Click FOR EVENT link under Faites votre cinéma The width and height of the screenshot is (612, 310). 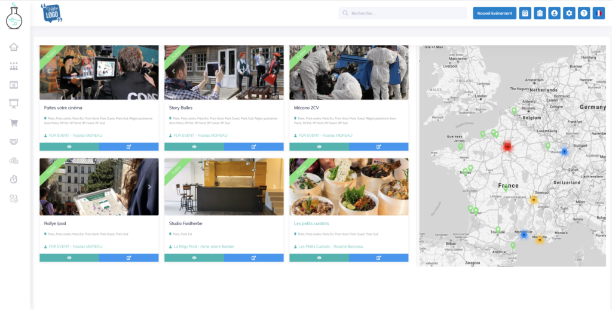tap(75, 136)
